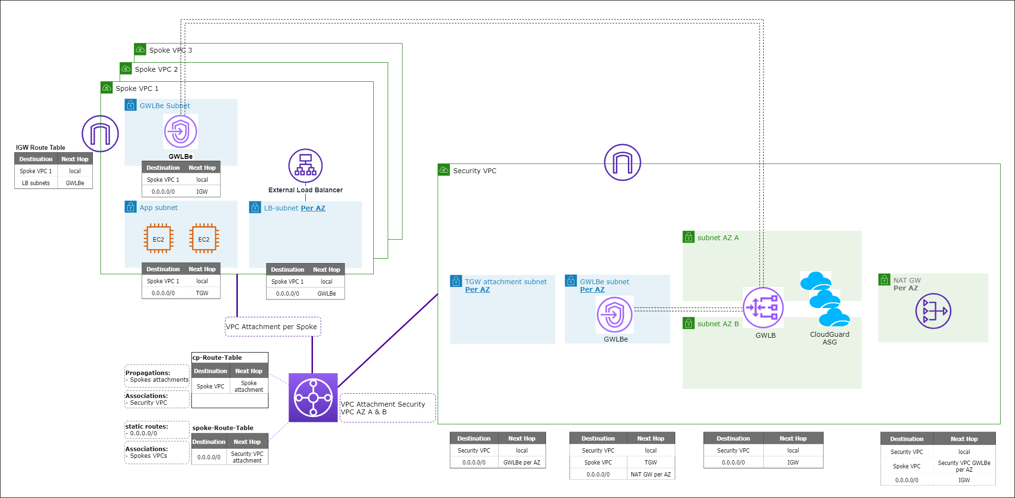
Task: Open the Per AZ link in LB-subnet
Action: point(313,208)
